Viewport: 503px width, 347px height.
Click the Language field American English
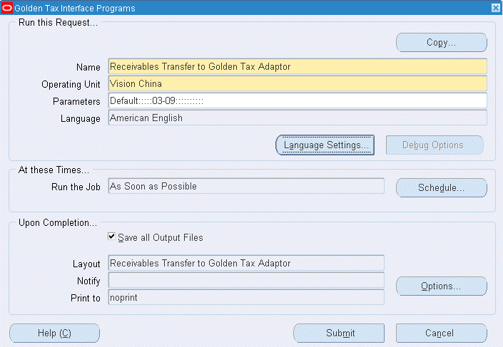click(298, 118)
